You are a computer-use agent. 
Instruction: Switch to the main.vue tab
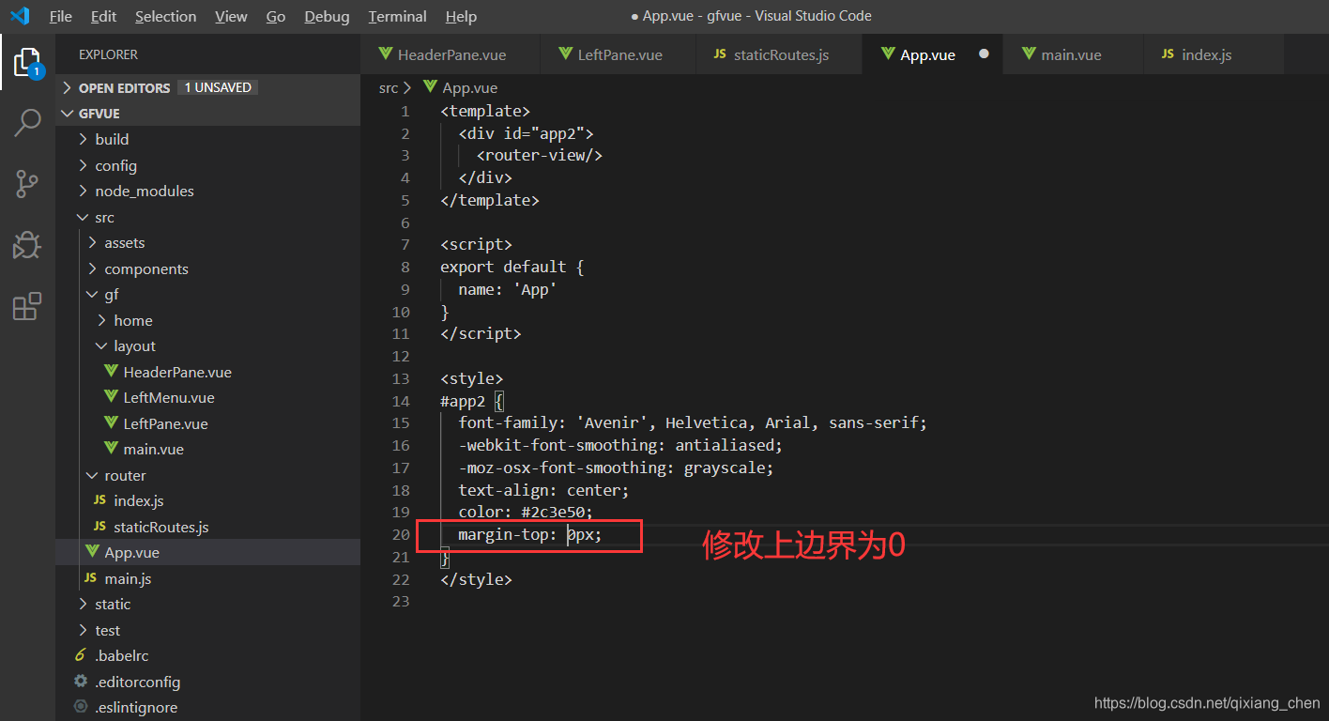click(x=1073, y=54)
